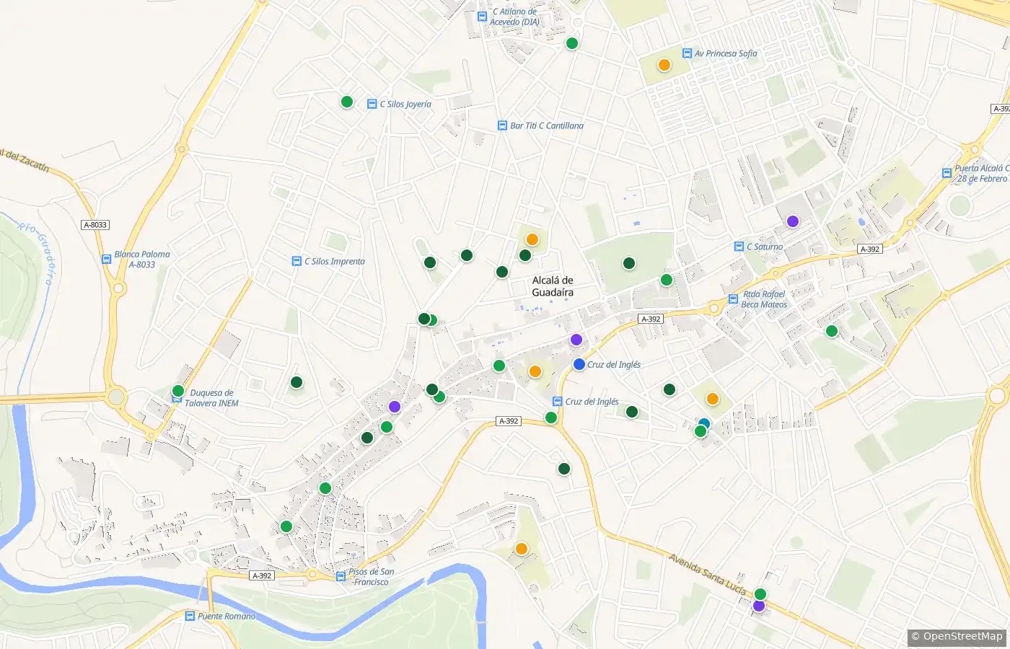
Task: Click the Puerta Alcalá bus stop icon
Action: (947, 173)
